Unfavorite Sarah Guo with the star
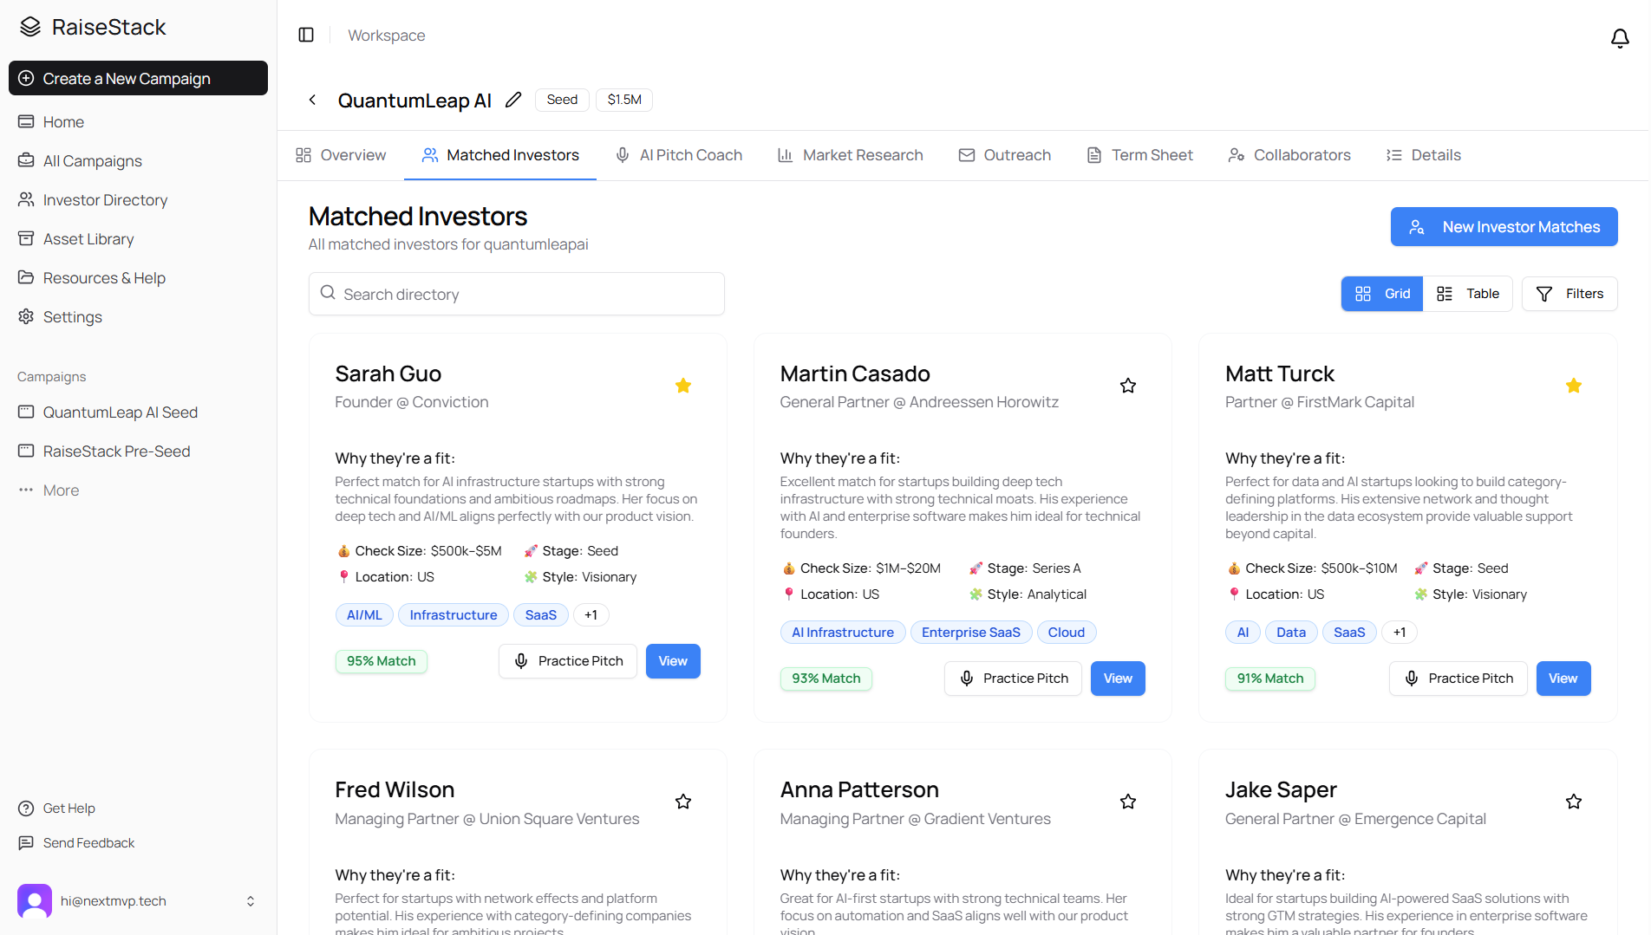This screenshot has height=935, width=1651. pos(683,386)
